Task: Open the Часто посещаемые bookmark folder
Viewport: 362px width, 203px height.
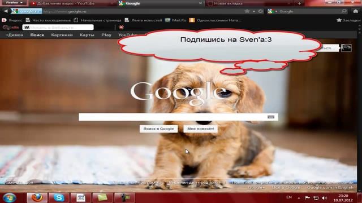Action: [48, 20]
